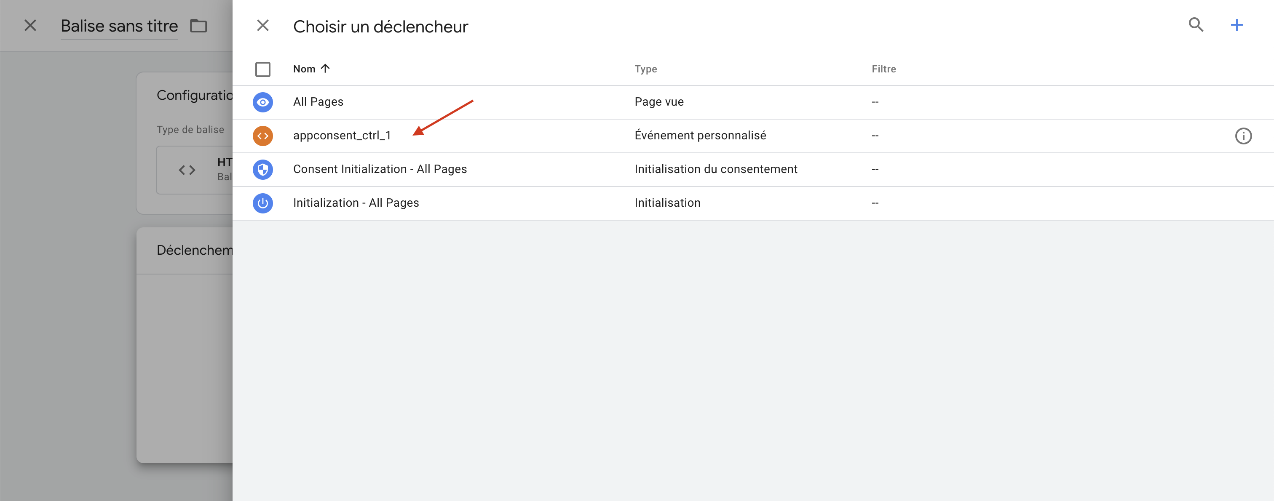Image resolution: width=1274 pixels, height=501 pixels.
Task: Open the trigger search magnifier
Action: tap(1196, 25)
